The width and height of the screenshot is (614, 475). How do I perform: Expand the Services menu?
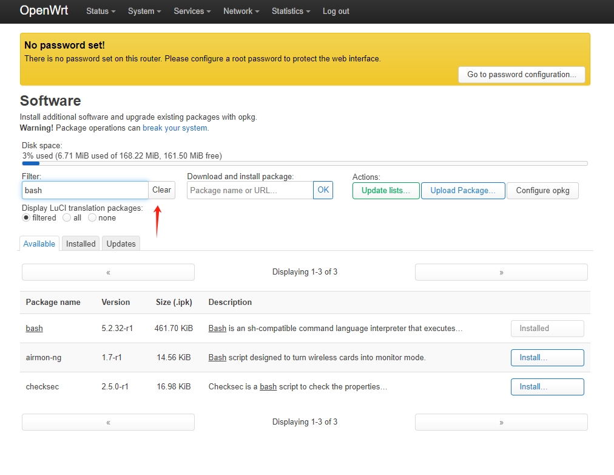tap(192, 12)
